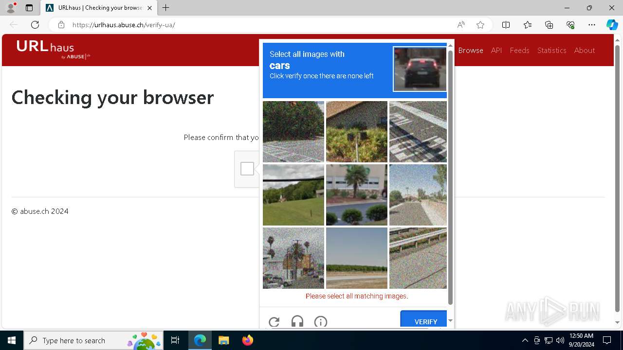Image resolution: width=623 pixels, height=350 pixels.
Task: Open Edge Settings and more menu
Action: pos(592,25)
